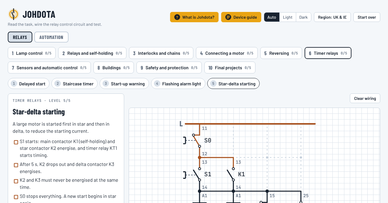Screen dimensions: 388x203
Task: Select chapter 3 Interlocks and chains
Action: click(161, 53)
